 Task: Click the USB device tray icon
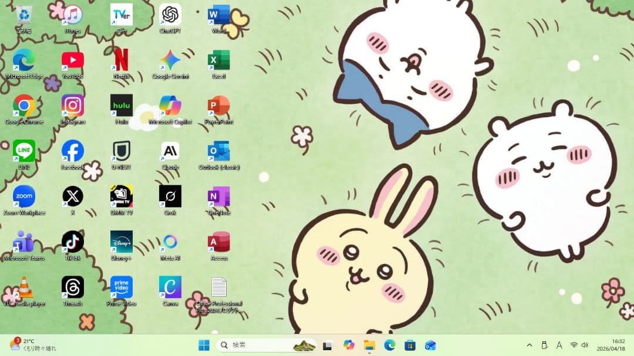544,345
